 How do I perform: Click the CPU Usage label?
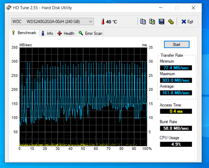[169, 138]
